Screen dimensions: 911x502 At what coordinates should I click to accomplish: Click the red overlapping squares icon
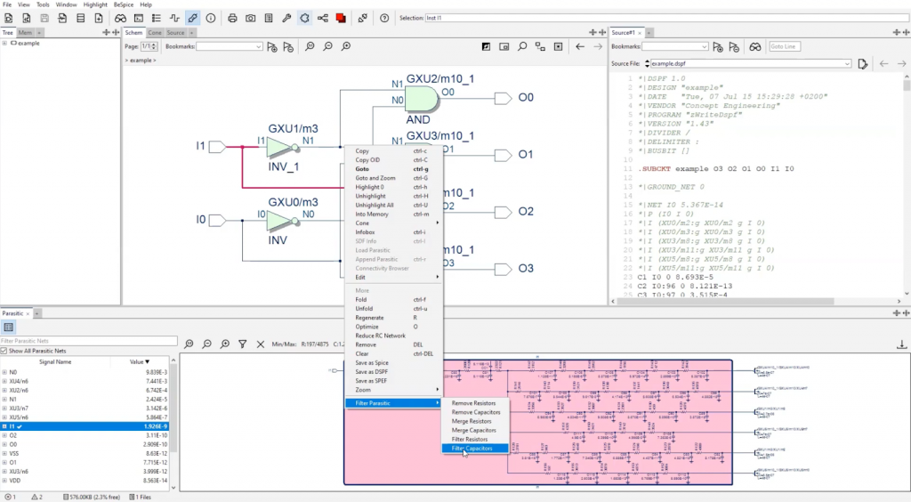coord(341,18)
